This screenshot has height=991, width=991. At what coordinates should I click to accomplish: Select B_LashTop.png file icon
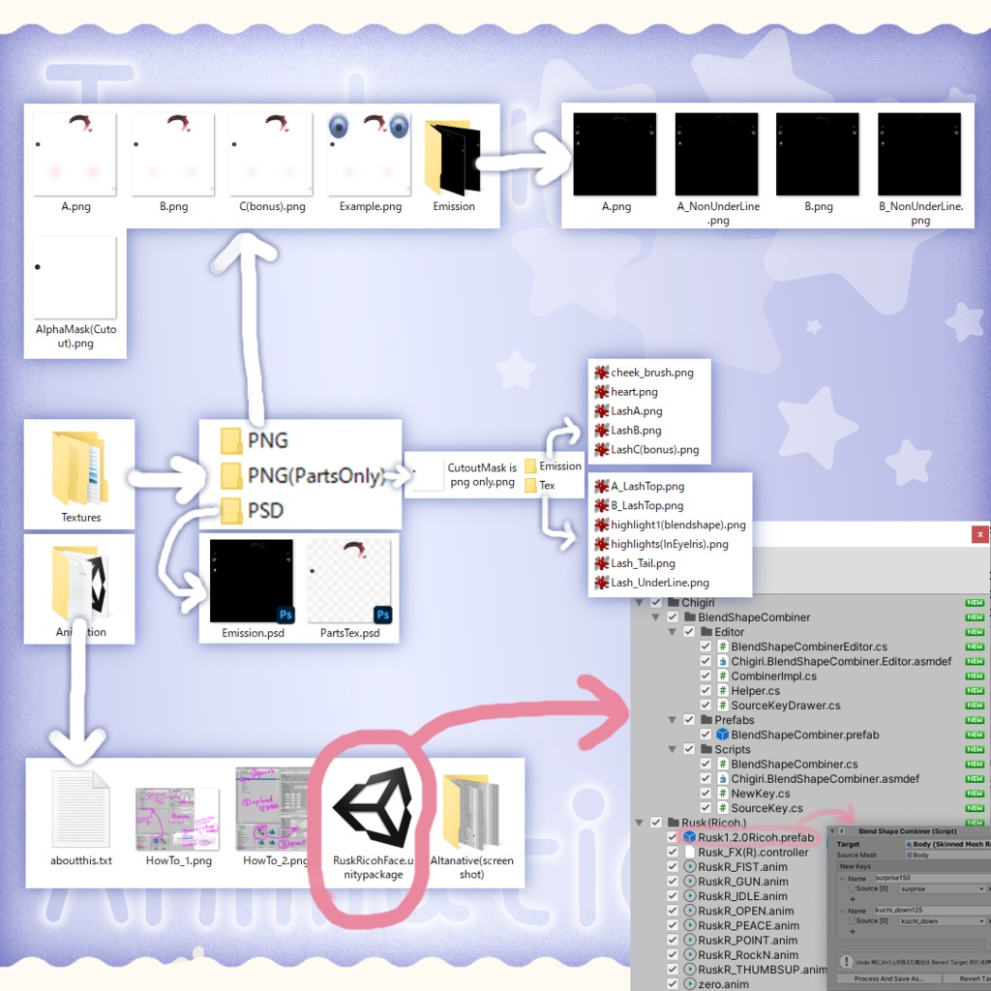tap(602, 505)
